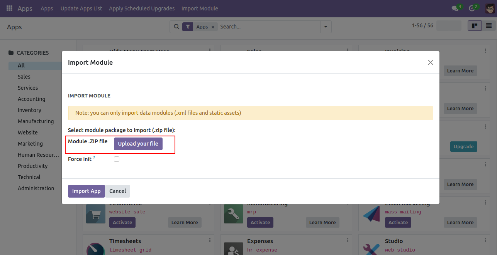
Task: Activate the eCommerce app
Action: [x=123, y=222]
